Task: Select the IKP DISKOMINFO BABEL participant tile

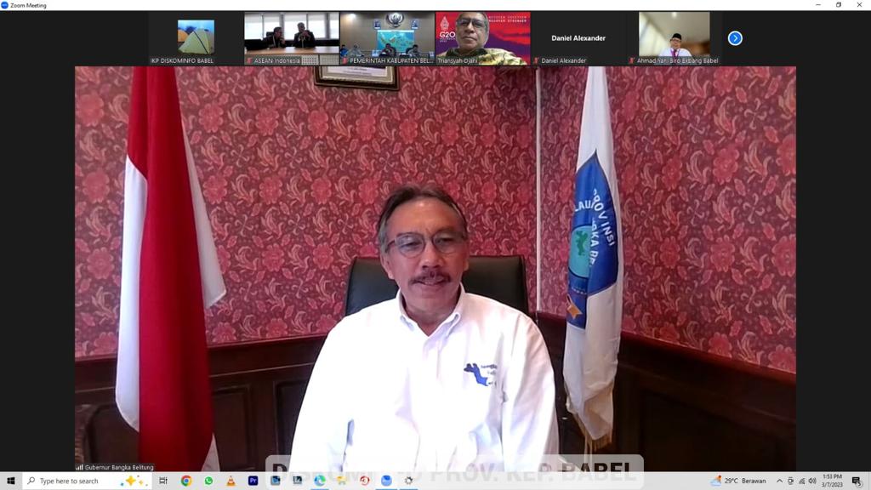Action: [196, 38]
